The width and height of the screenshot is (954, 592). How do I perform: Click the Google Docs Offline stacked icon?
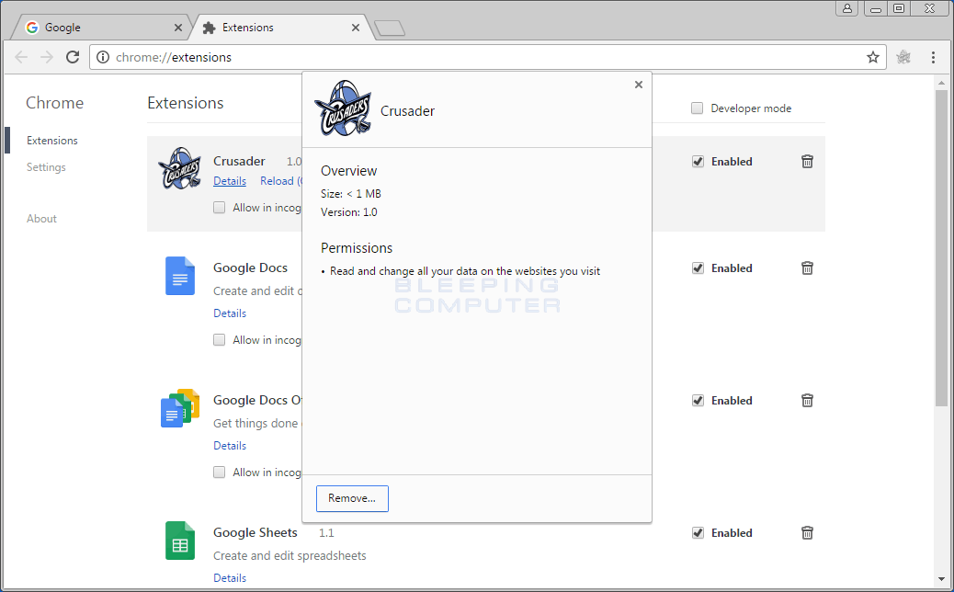[x=180, y=408]
